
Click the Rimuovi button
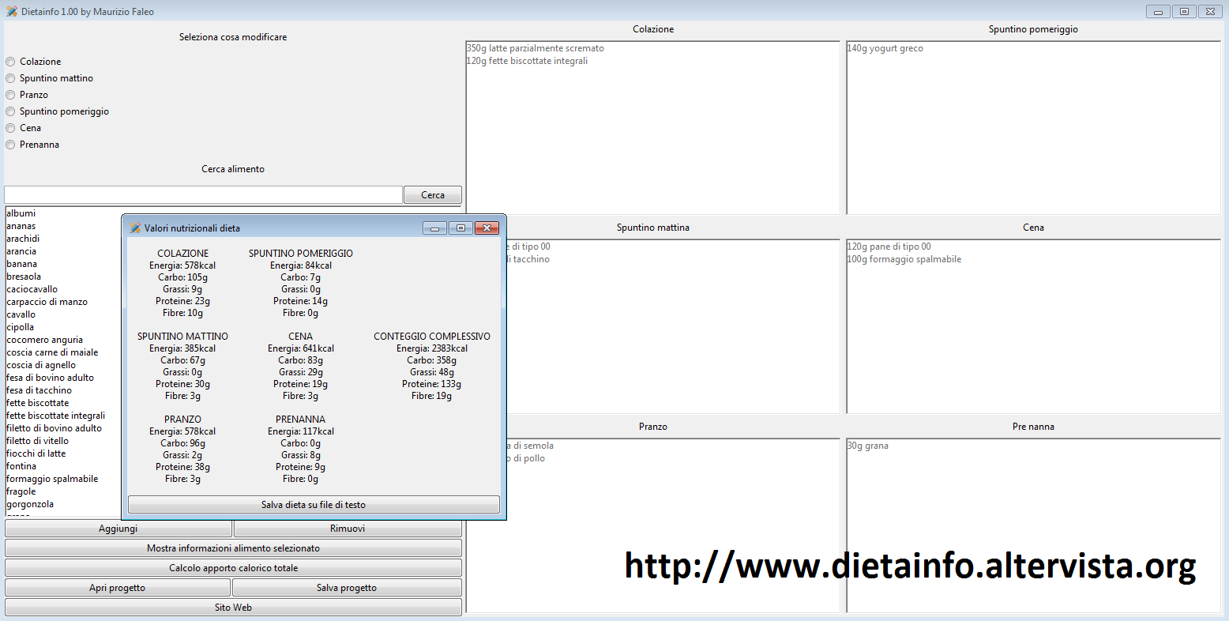pos(348,529)
